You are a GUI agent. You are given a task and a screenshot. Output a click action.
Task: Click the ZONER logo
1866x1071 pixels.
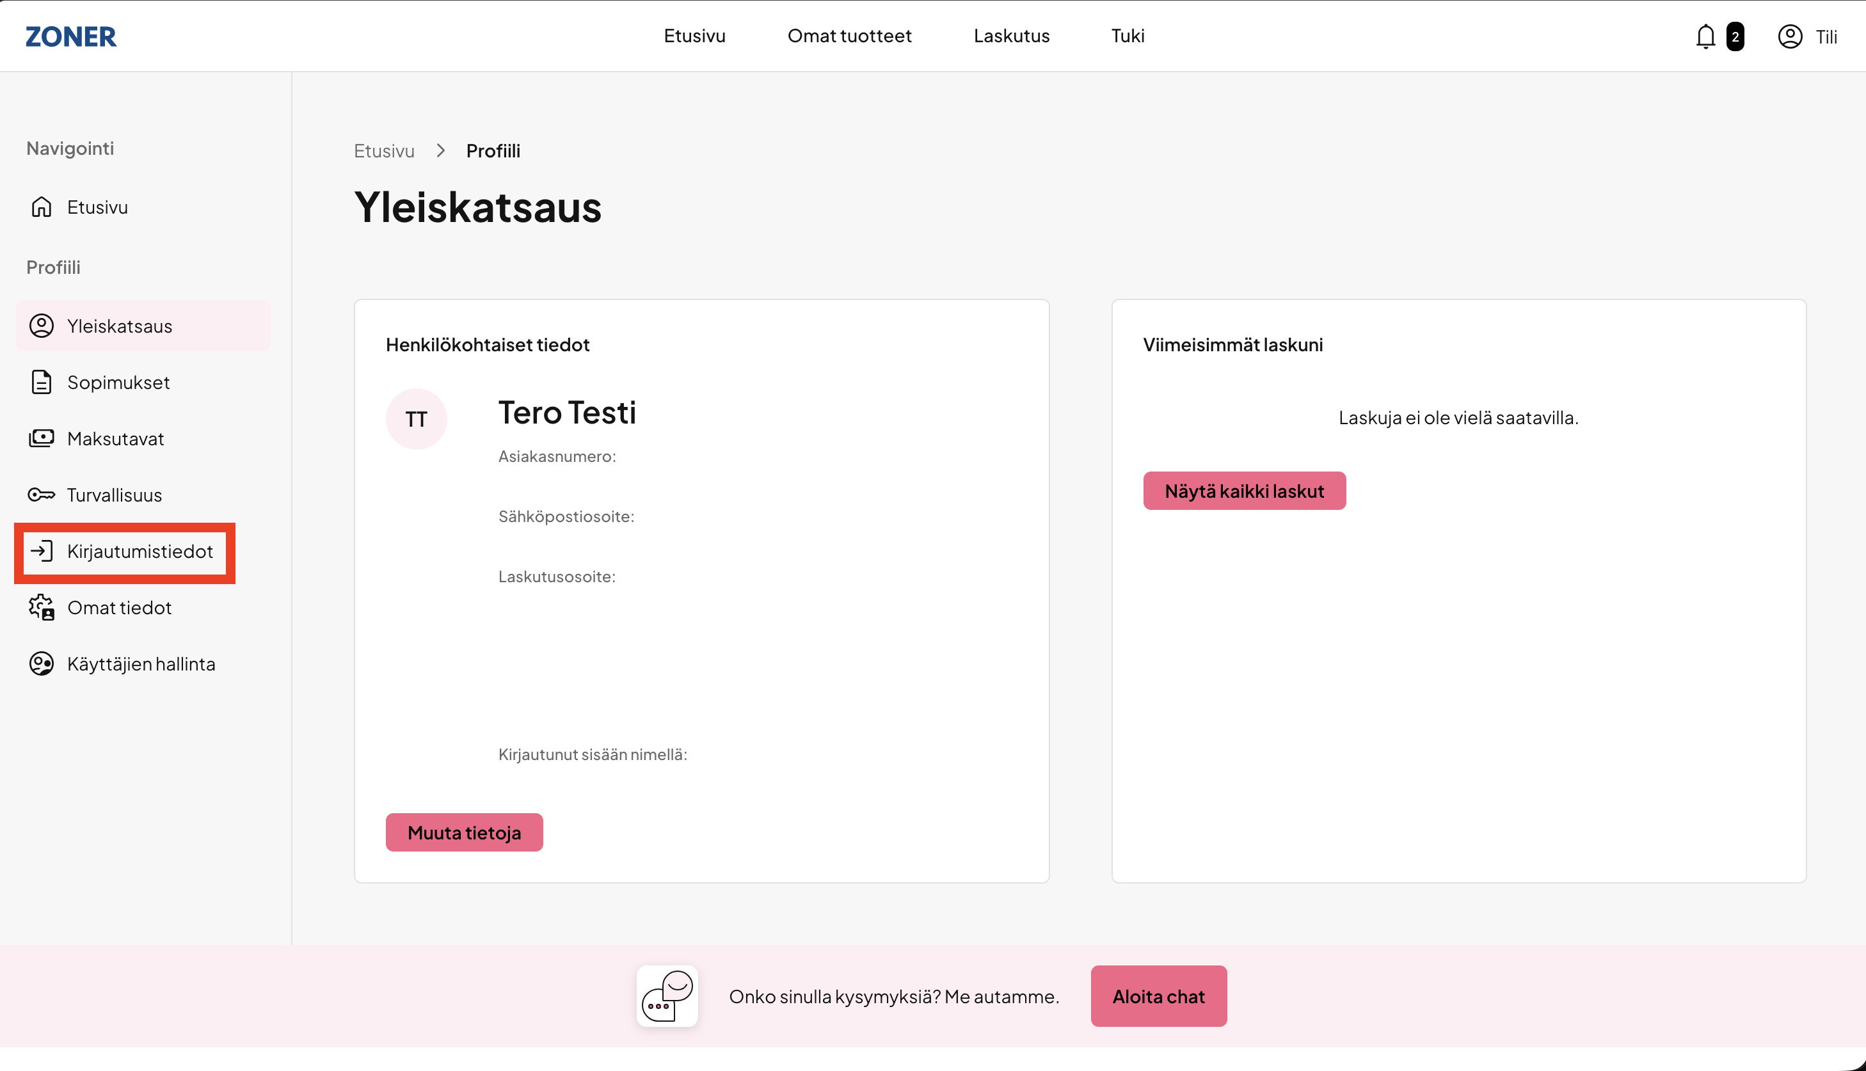pyautogui.click(x=70, y=36)
